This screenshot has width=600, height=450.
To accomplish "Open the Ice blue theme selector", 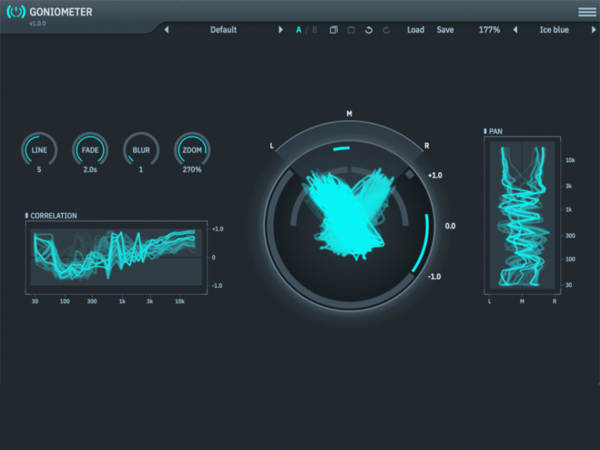I will coord(554,30).
